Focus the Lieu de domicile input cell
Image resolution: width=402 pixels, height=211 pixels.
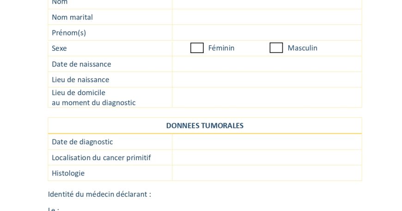(267, 97)
